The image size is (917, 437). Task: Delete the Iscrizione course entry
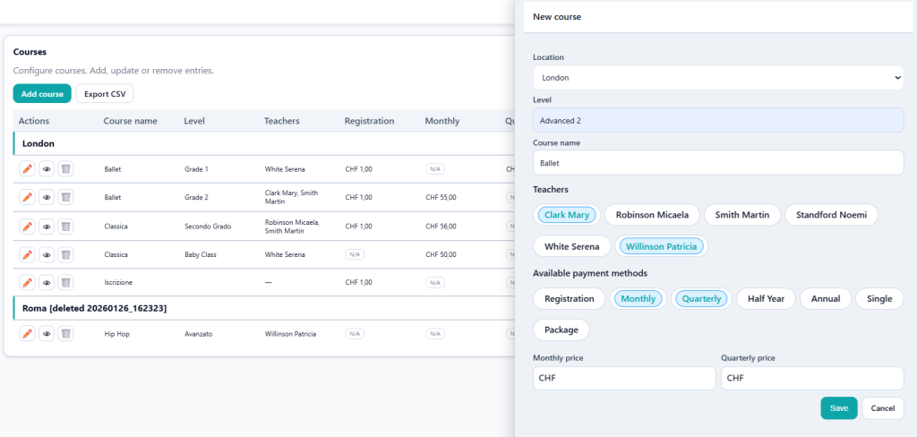[65, 283]
